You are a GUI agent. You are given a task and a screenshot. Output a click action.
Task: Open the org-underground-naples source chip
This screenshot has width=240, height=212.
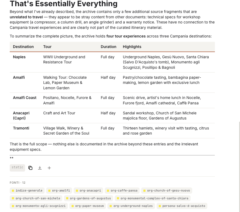(x=131, y=206)
